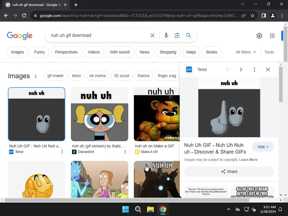Switch to the Shopping filter
This screenshot has width=288, height=216.
tap(168, 52)
